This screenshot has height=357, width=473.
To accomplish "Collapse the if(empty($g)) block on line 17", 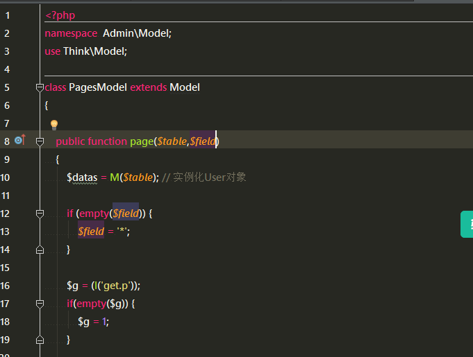I will point(40,304).
